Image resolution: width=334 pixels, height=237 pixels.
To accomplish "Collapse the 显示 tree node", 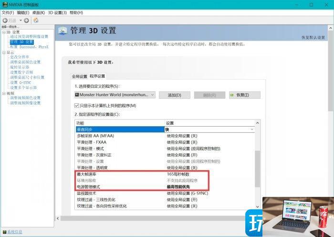I will (4, 53).
